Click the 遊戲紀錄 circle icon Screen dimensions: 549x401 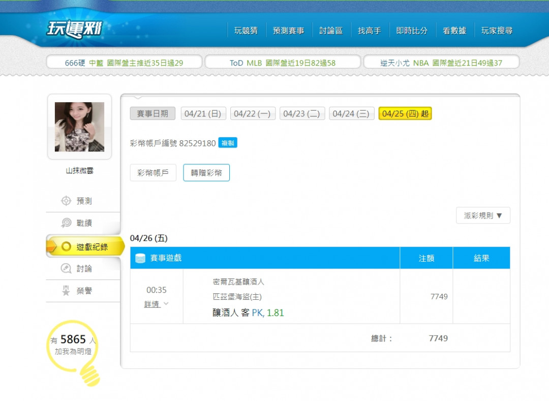tap(66, 246)
